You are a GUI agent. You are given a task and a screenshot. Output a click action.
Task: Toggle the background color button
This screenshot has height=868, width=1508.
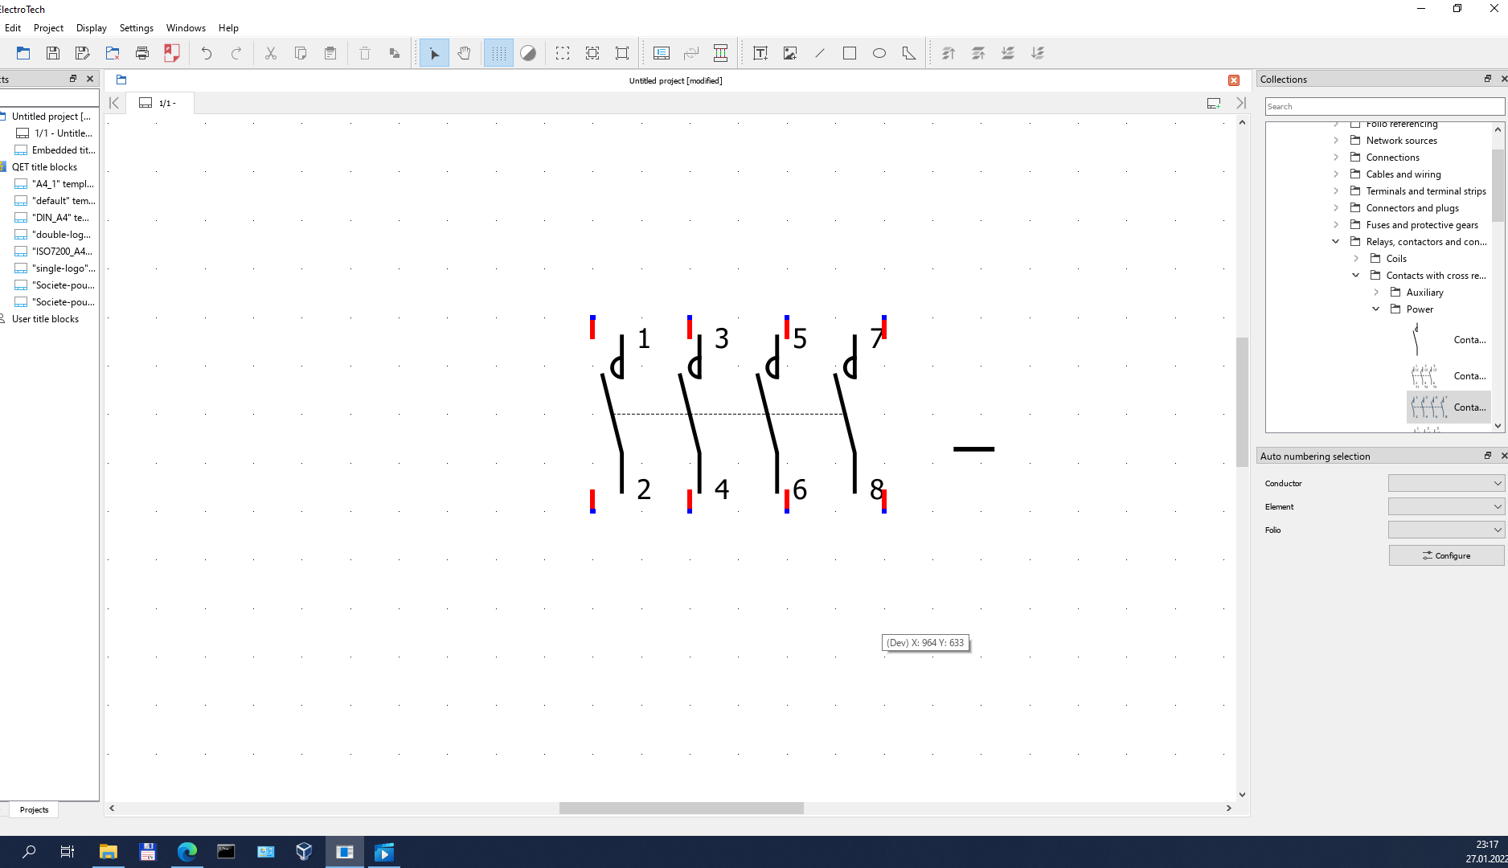click(528, 53)
